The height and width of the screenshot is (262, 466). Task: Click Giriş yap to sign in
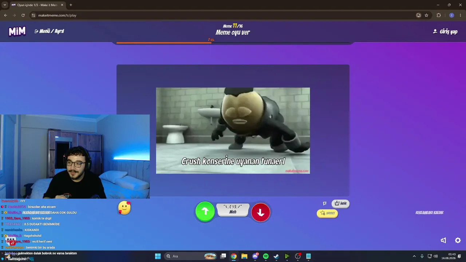[x=445, y=32]
